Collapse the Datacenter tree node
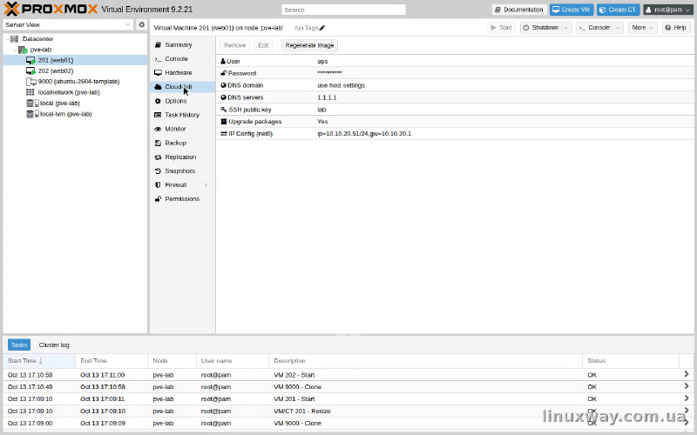 tap(7, 39)
